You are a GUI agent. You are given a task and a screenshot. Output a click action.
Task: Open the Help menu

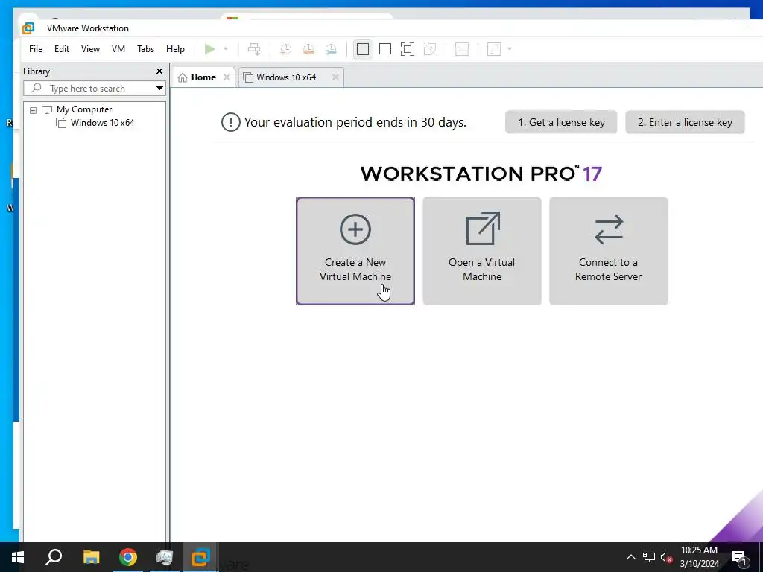pos(175,49)
